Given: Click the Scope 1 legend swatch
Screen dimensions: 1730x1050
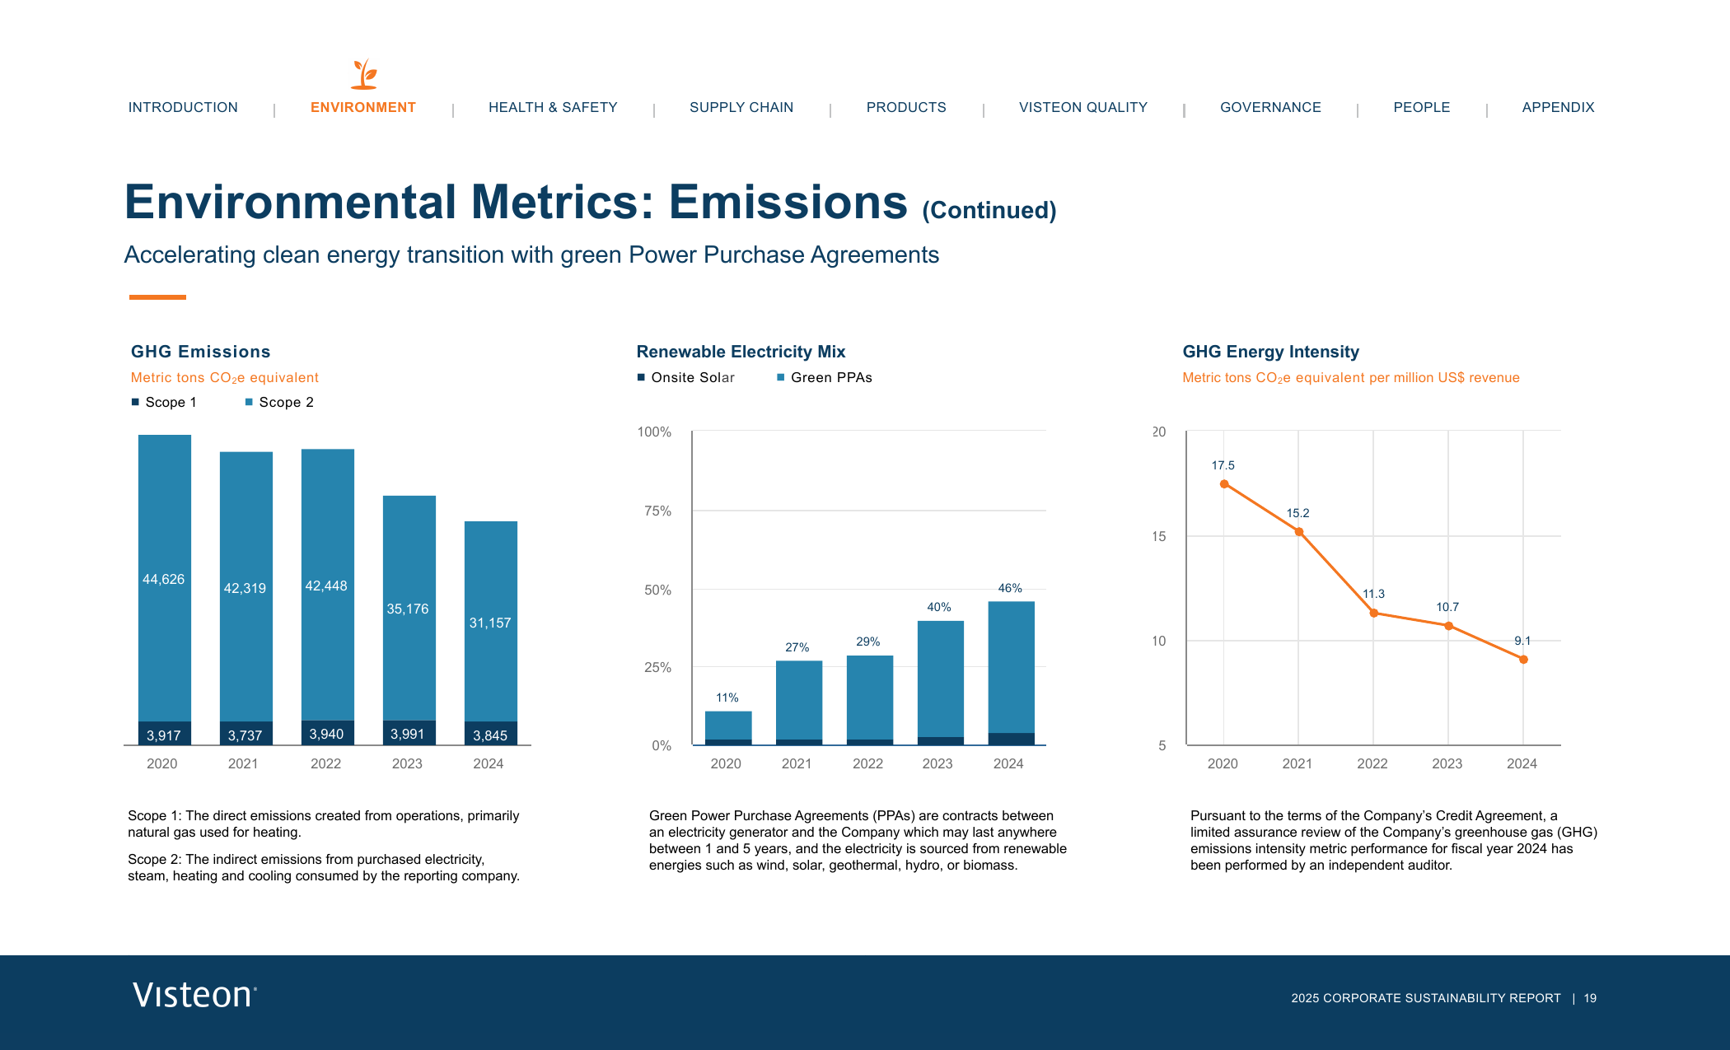Looking at the screenshot, I should [135, 402].
